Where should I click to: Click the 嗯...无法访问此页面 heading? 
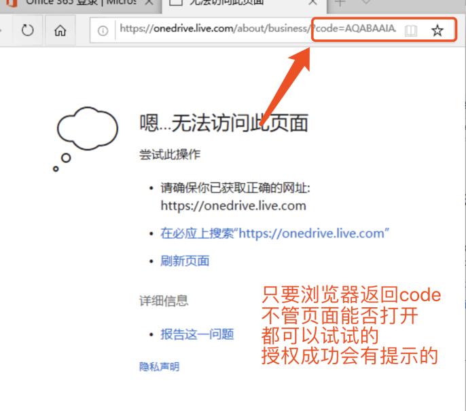coord(223,123)
